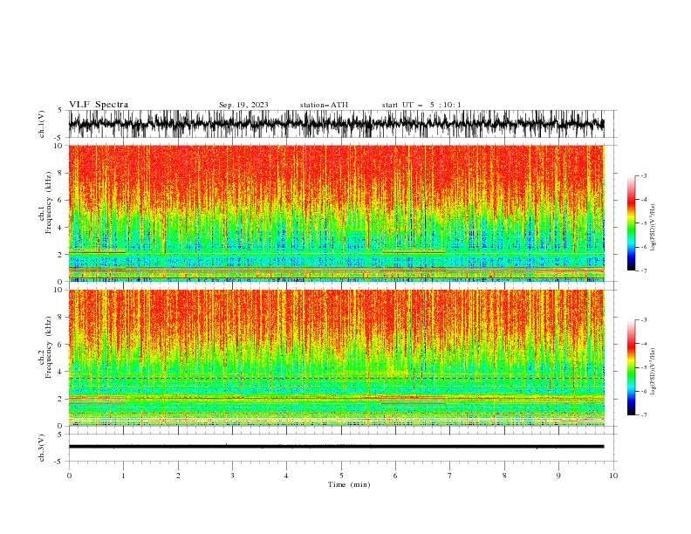The image size is (691, 534).
Task: Click the ch.2 'Frequency (kHz)' axis label
Action: click(49, 347)
